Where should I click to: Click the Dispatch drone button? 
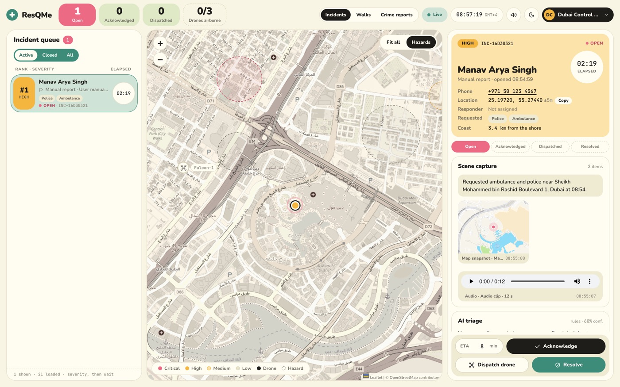(492, 365)
